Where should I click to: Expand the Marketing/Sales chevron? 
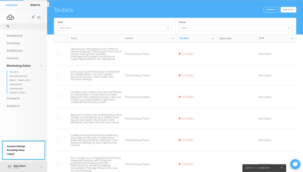[x=41, y=66]
